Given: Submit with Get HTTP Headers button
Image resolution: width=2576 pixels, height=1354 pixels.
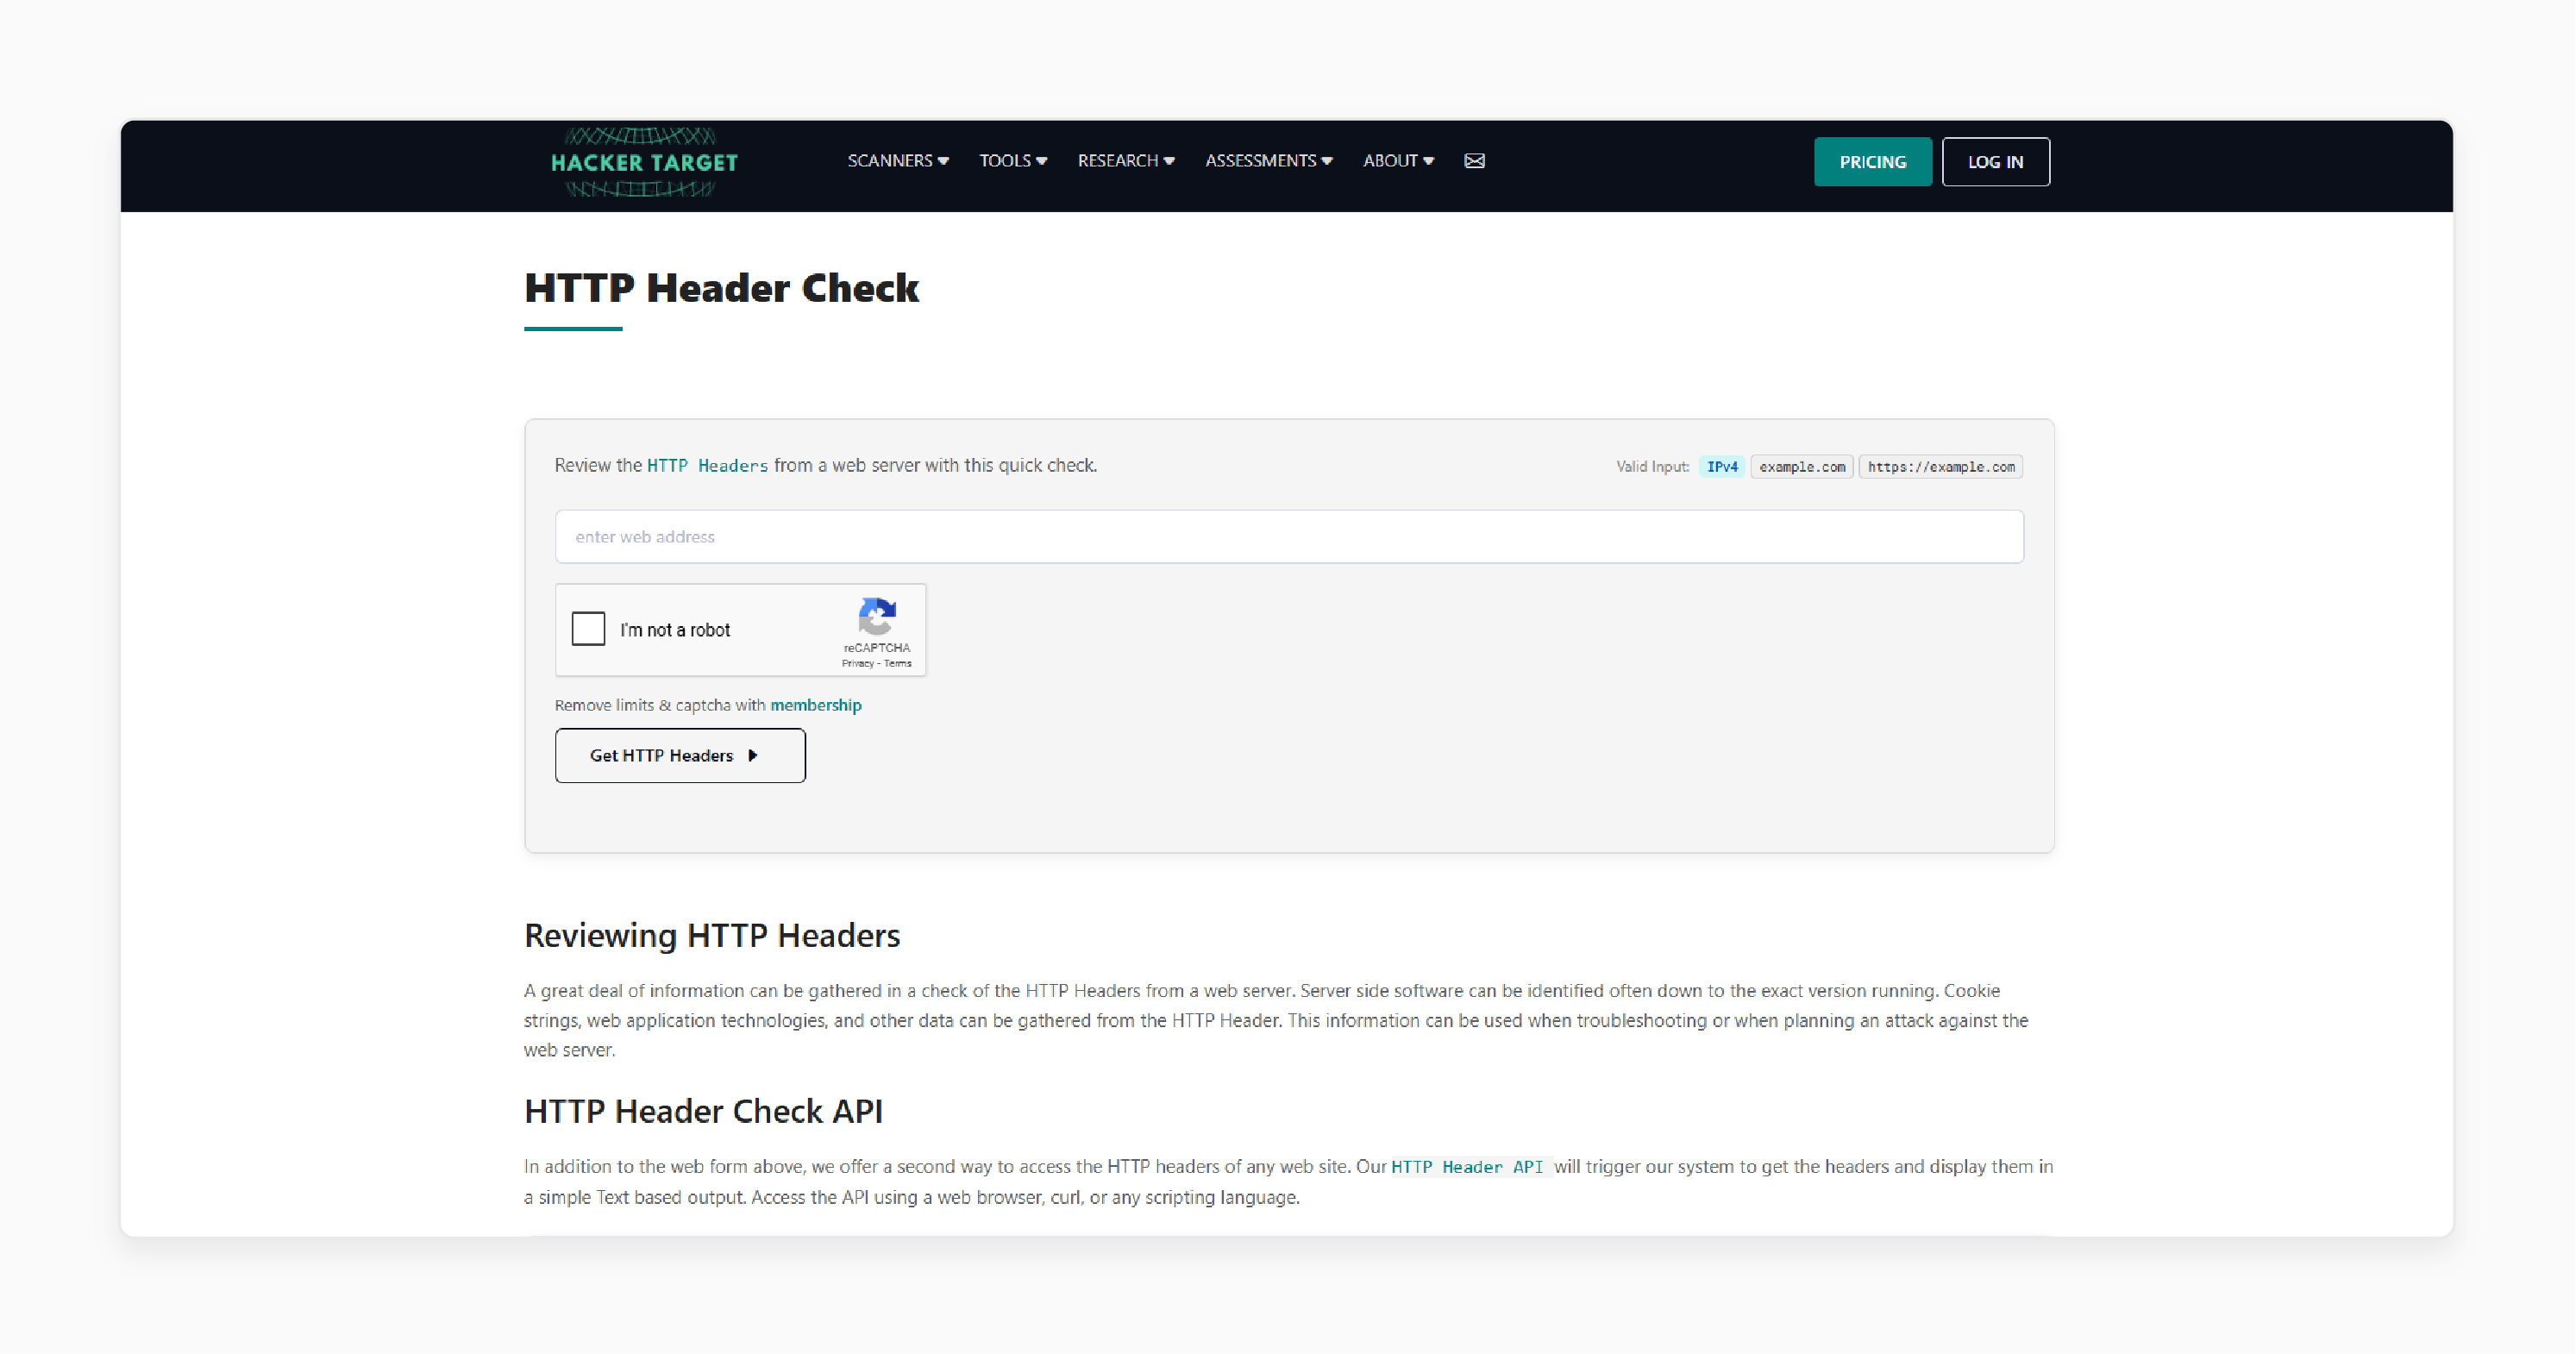Looking at the screenshot, I should click(x=680, y=755).
